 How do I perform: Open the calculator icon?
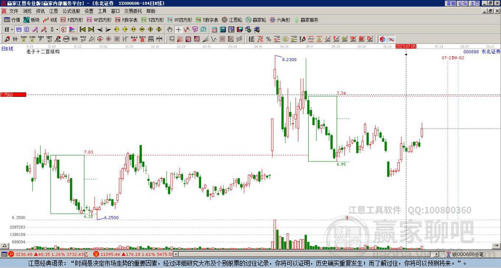coord(223,30)
